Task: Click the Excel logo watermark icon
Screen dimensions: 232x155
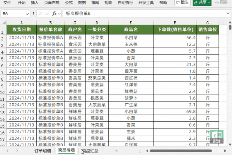Action: 216,136
